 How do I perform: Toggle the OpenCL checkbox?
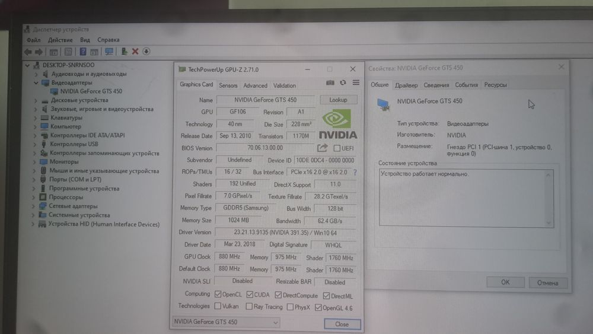[218, 294]
